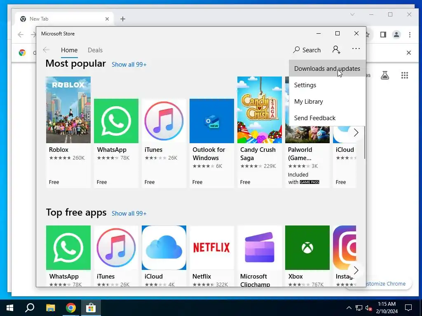Click the network tray icon
Image resolution: width=422 pixels, height=316 pixels.
pyautogui.click(x=359, y=308)
